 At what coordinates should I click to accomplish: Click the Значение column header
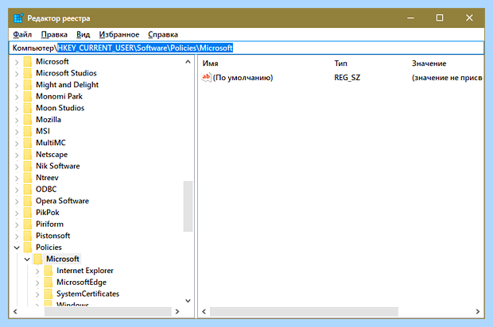click(x=429, y=63)
